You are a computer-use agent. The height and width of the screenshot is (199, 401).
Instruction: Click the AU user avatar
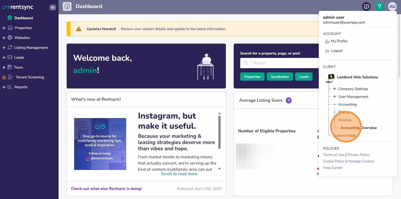(392, 6)
